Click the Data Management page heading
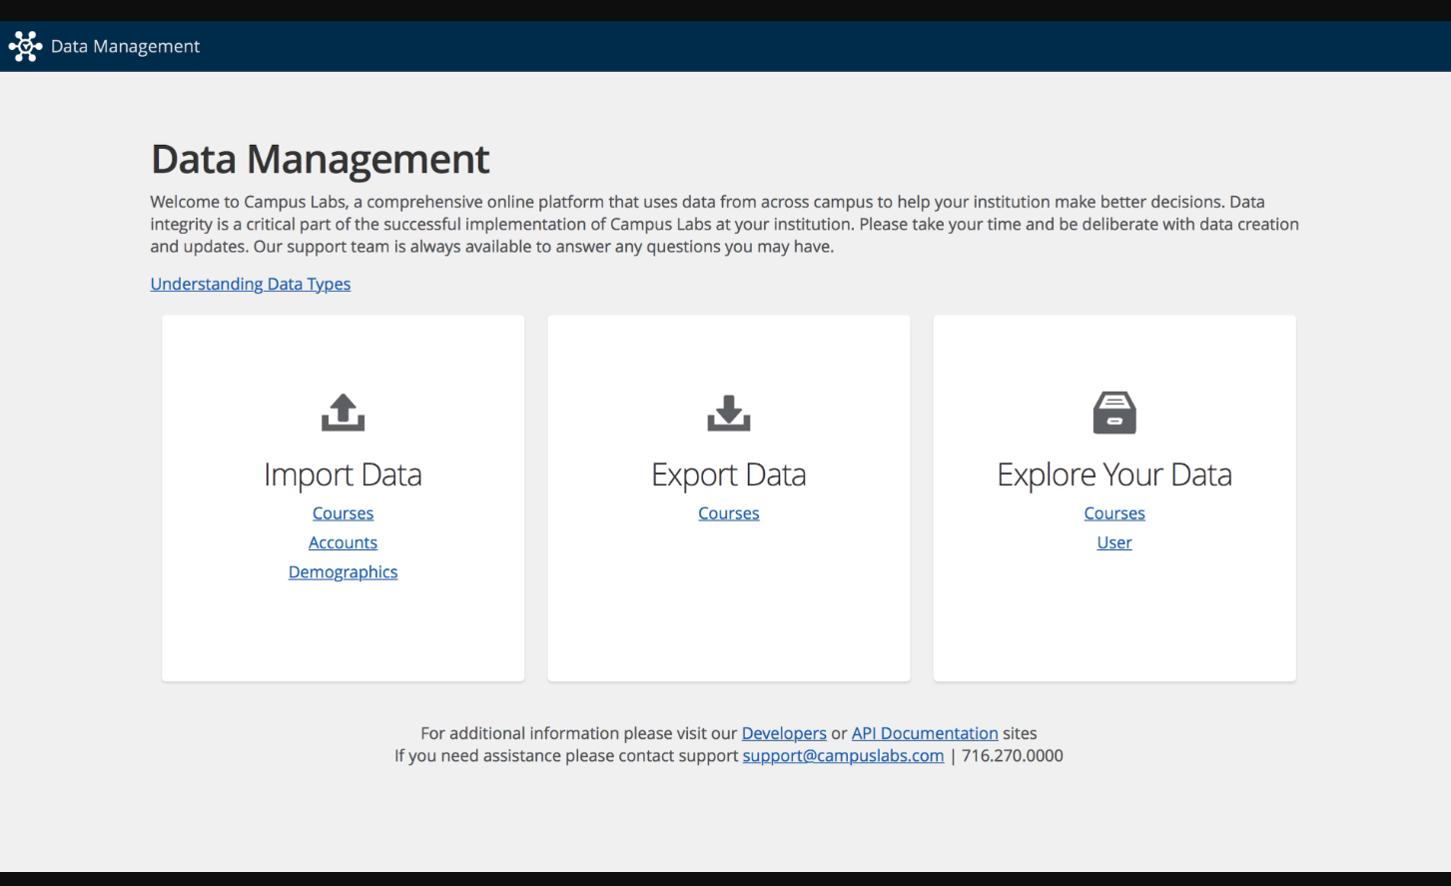The height and width of the screenshot is (886, 1451). tap(320, 159)
